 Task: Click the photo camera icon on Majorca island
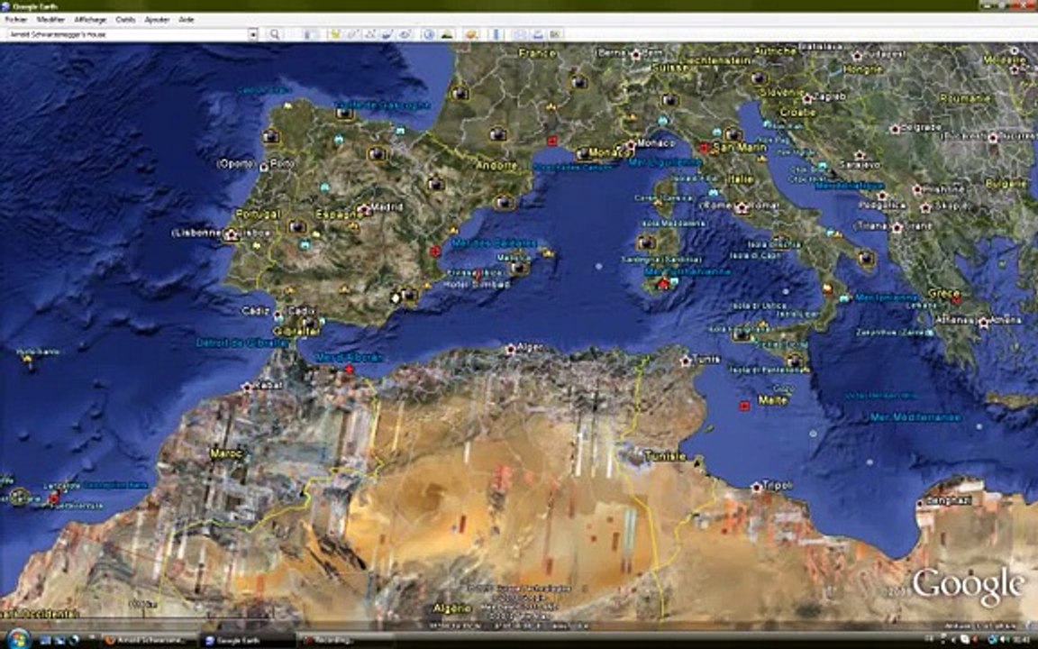tap(520, 268)
